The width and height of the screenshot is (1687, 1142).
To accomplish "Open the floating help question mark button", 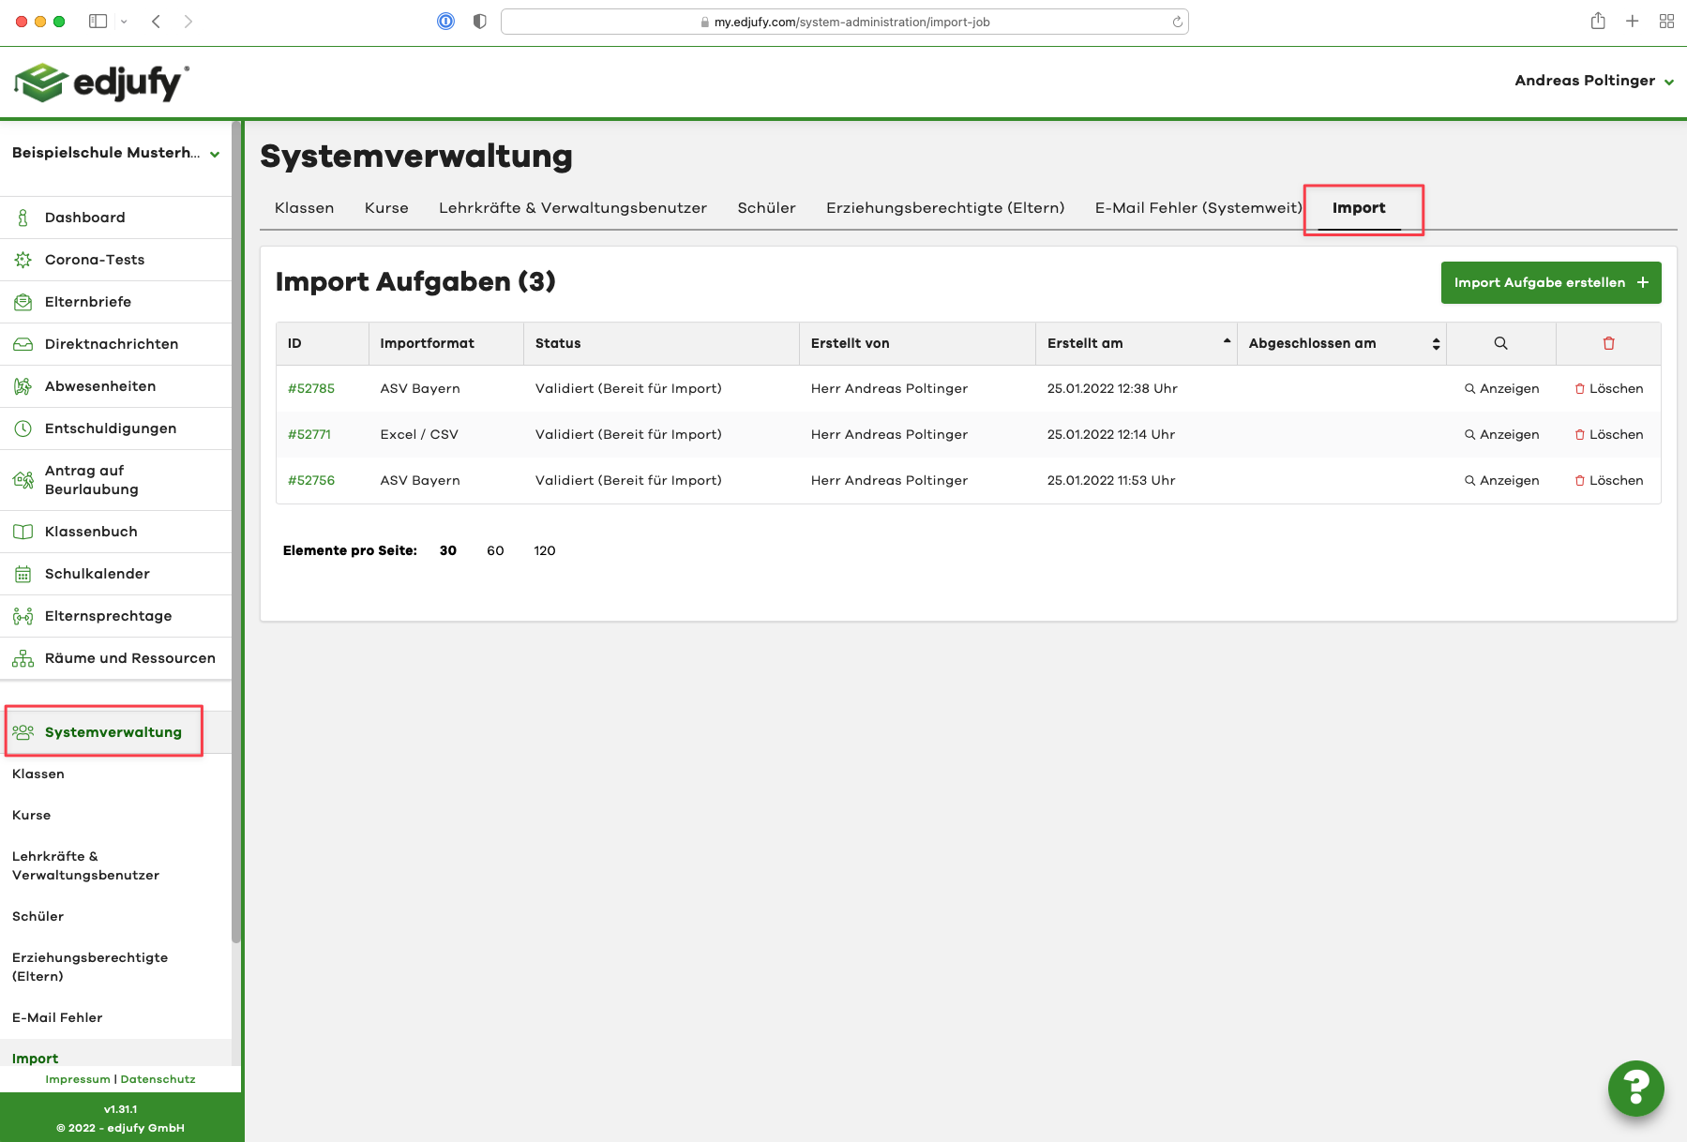I will tap(1635, 1088).
